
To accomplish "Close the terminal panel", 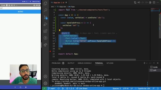I will 158,63.
